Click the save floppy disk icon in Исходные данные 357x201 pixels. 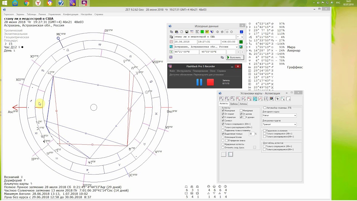point(187,32)
